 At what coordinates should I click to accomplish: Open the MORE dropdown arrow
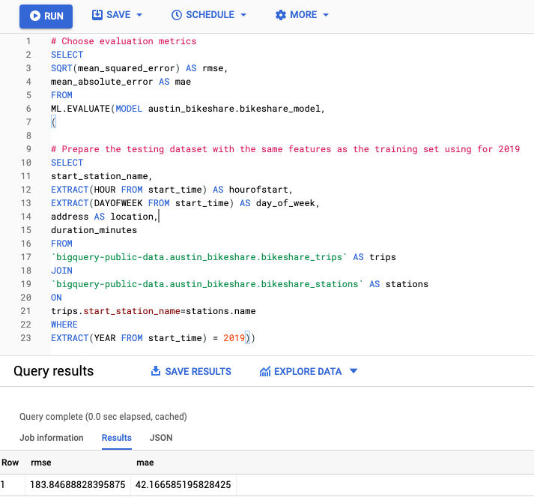[326, 16]
